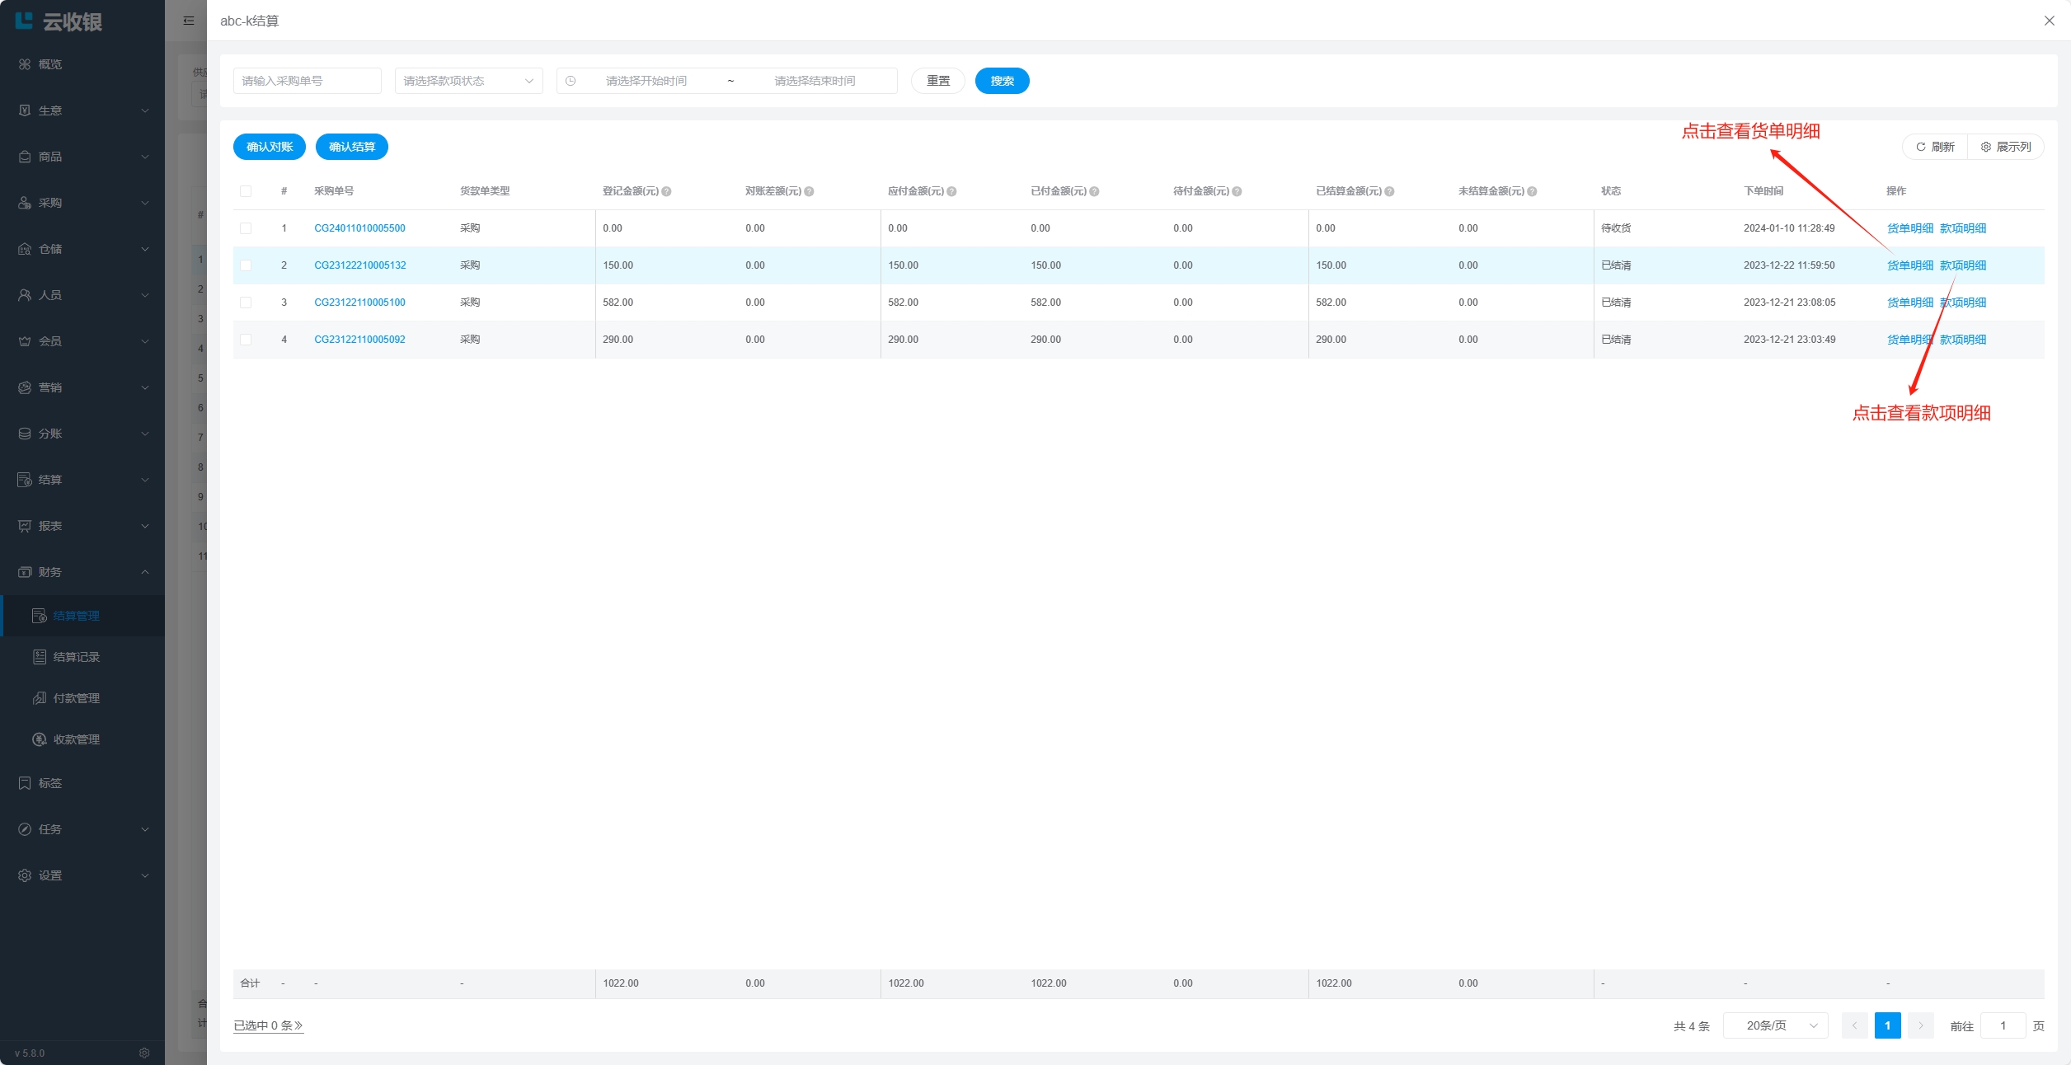Viewport: 2071px width, 1065px height.
Task: Toggle the select-all header checkbox
Action: coord(246,191)
